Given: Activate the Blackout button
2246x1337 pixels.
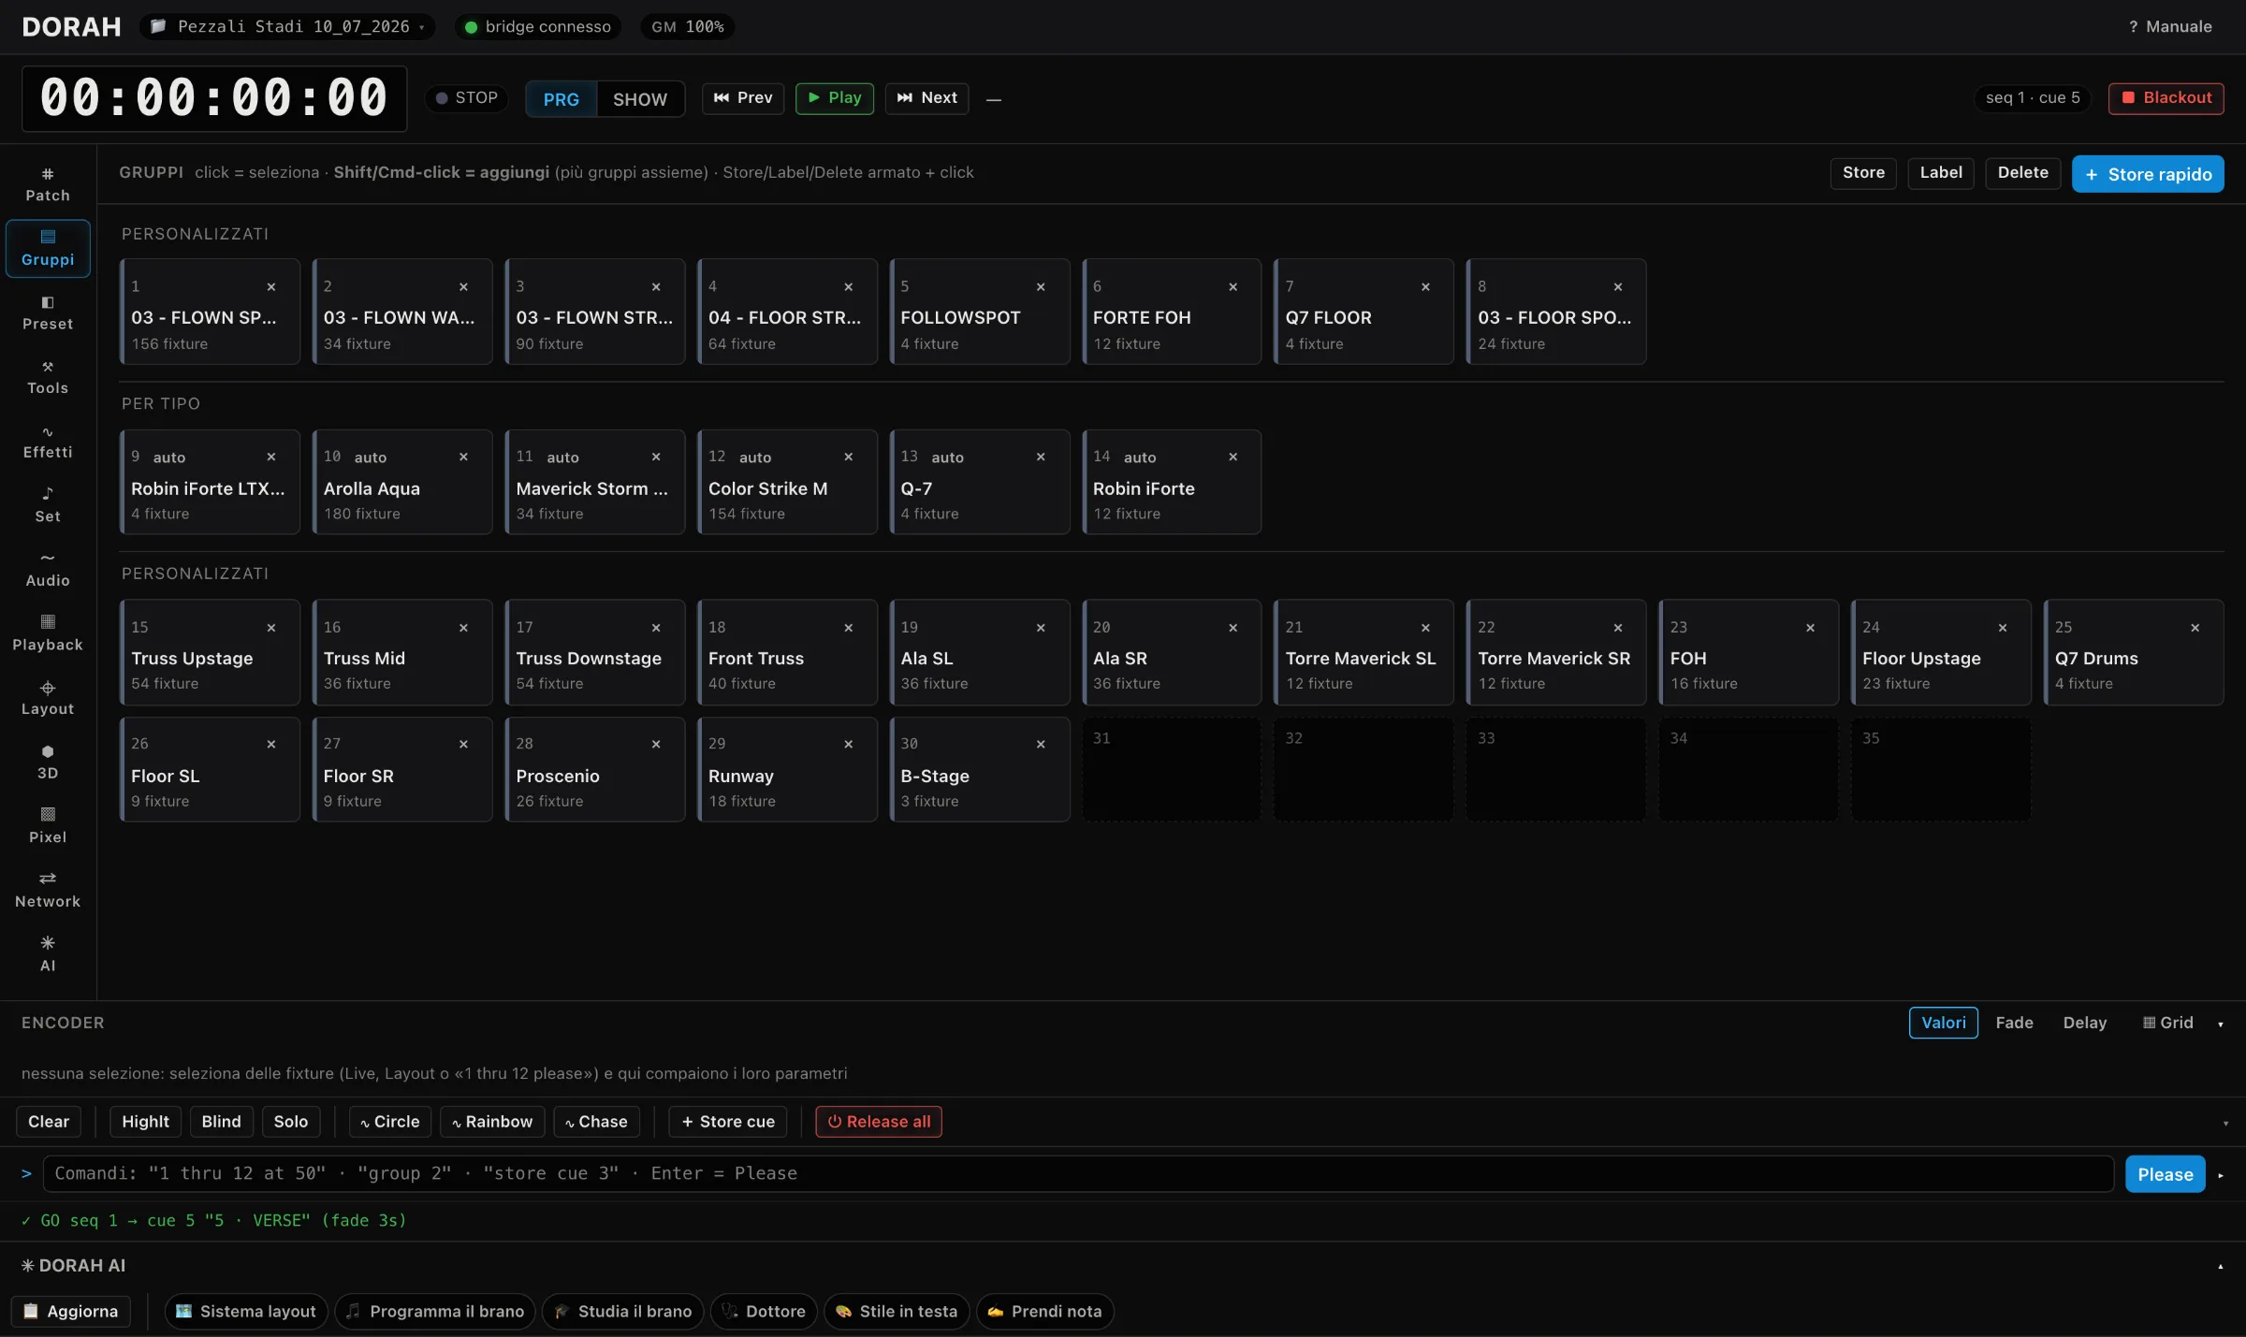Looking at the screenshot, I should pyautogui.click(x=2166, y=98).
